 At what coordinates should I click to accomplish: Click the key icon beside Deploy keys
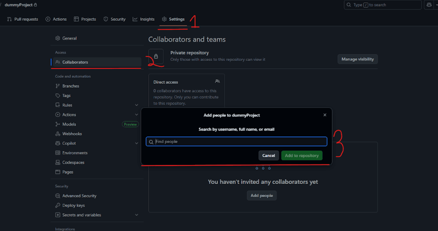point(57,205)
